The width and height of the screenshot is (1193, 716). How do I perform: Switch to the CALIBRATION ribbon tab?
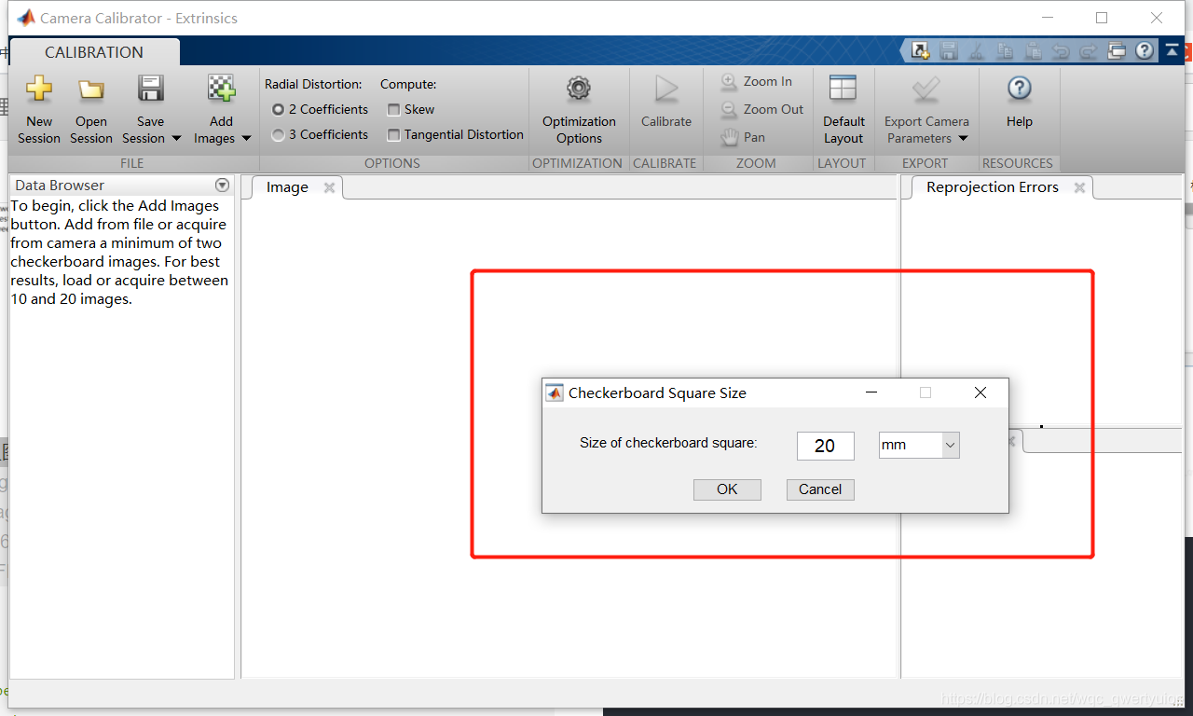94,52
